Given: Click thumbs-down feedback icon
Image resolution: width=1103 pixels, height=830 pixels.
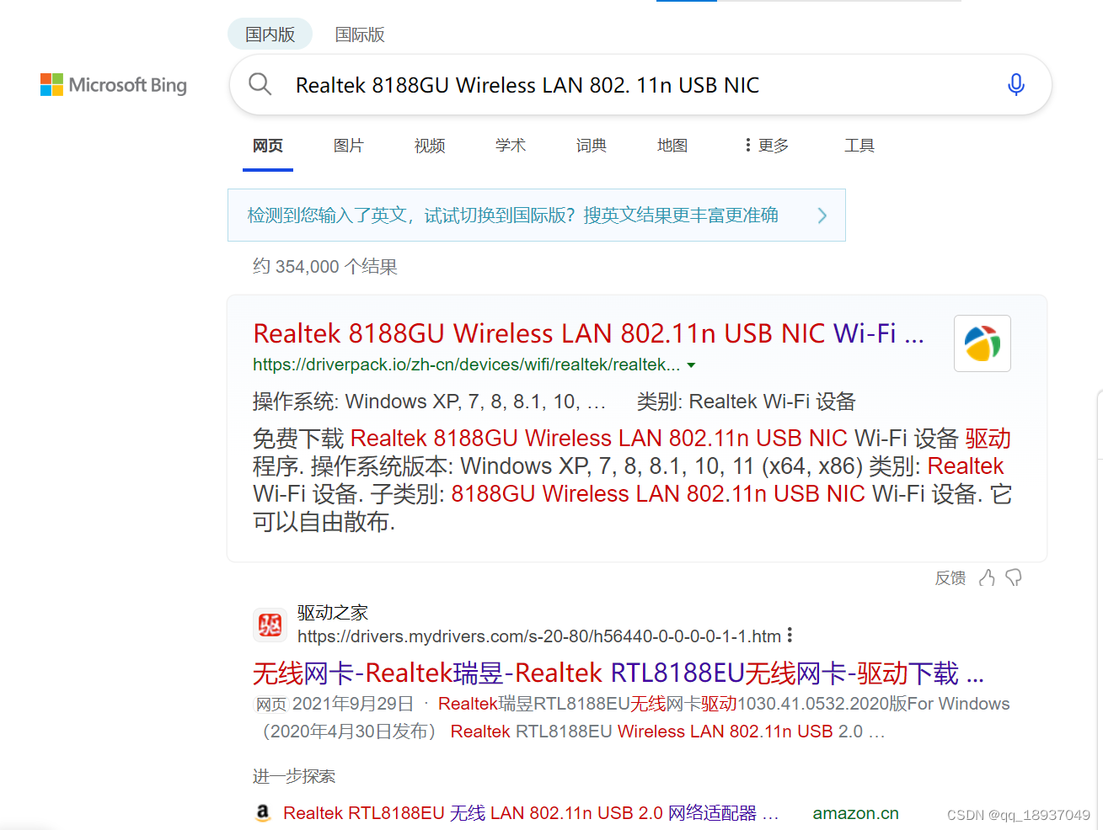Looking at the screenshot, I should click(1014, 577).
